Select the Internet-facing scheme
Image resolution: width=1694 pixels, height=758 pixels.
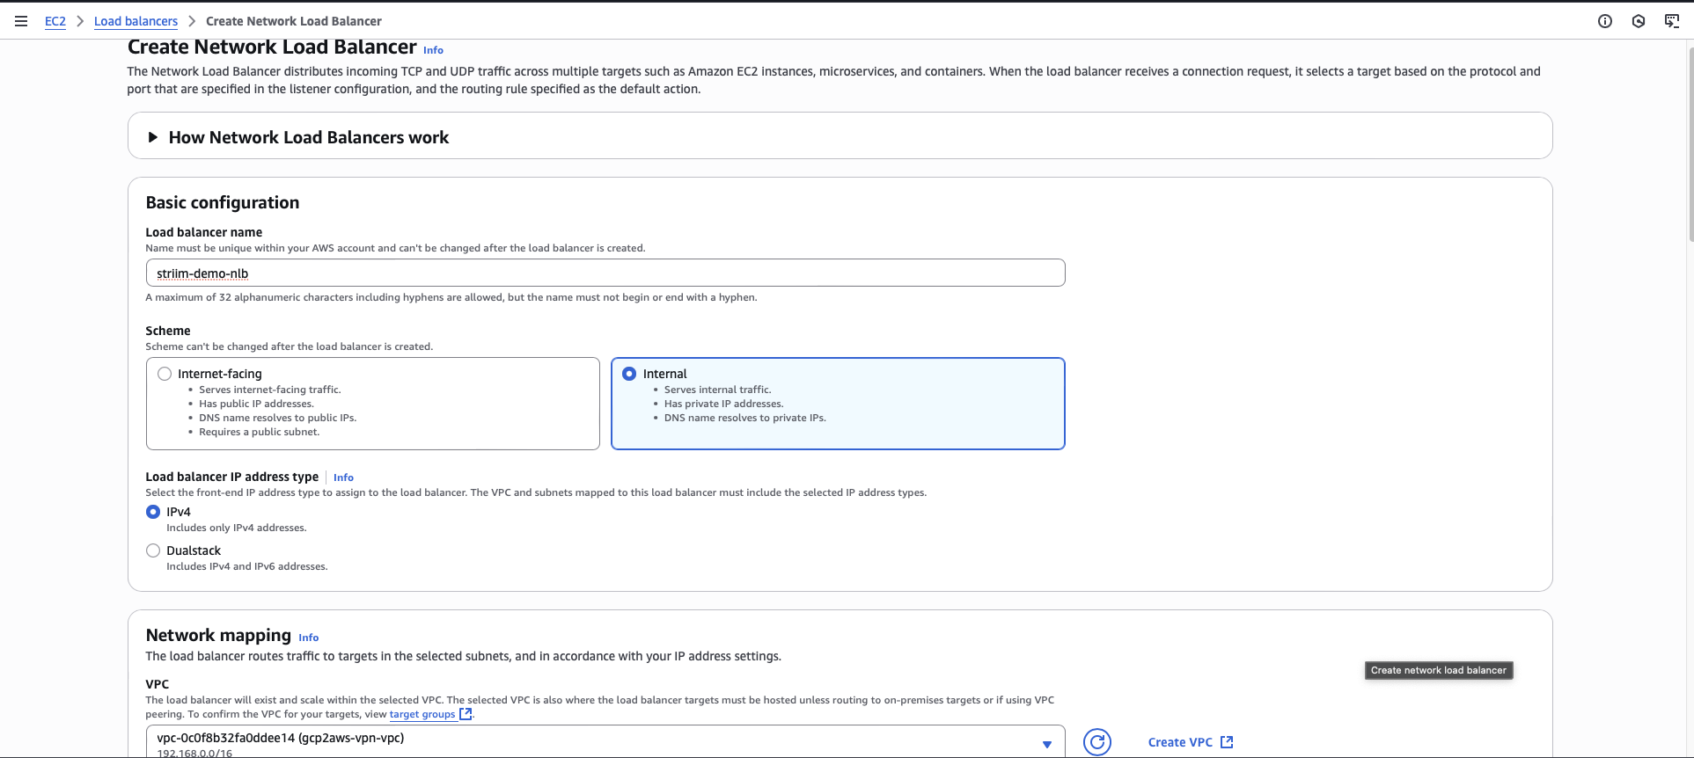[x=165, y=374]
